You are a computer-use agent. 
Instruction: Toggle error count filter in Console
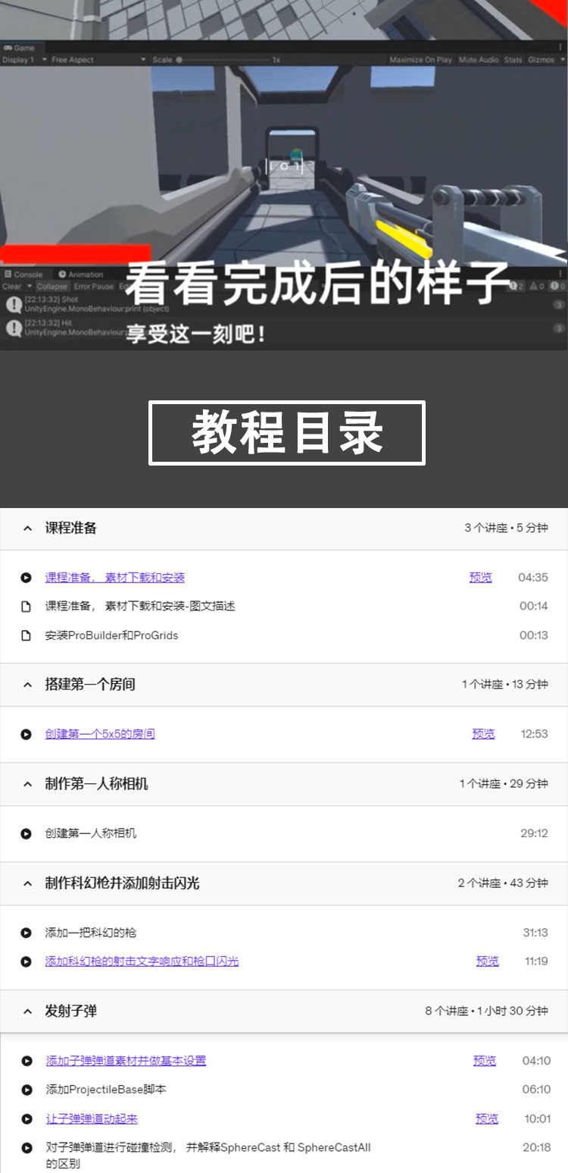[557, 287]
